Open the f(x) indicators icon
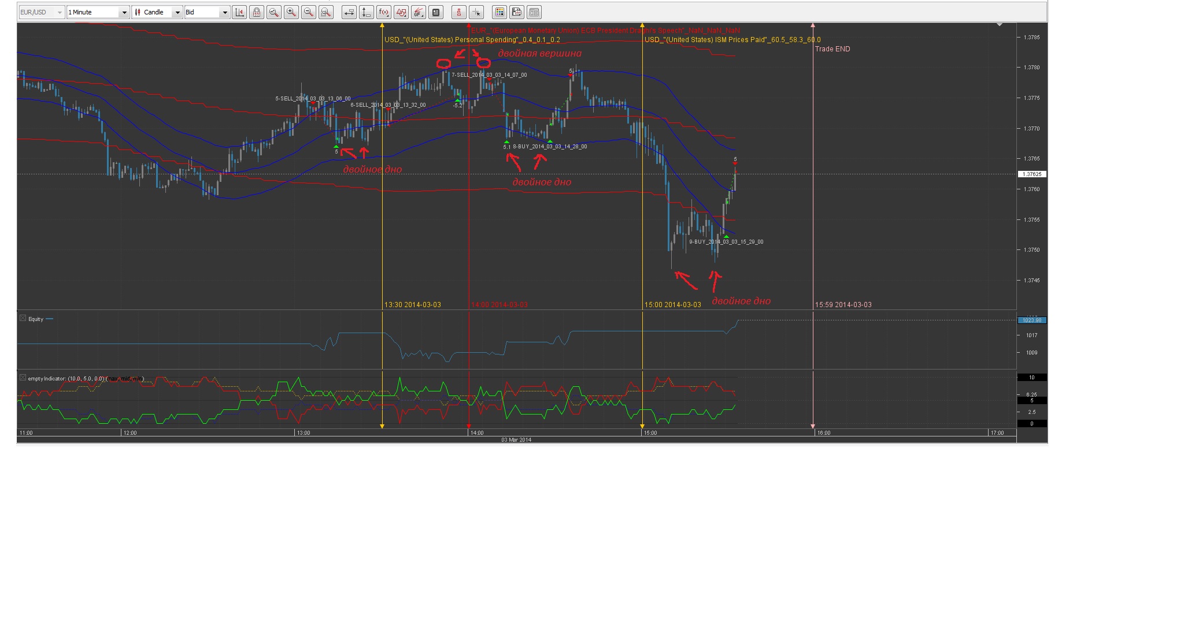The height and width of the screenshot is (642, 1184). 384,12
